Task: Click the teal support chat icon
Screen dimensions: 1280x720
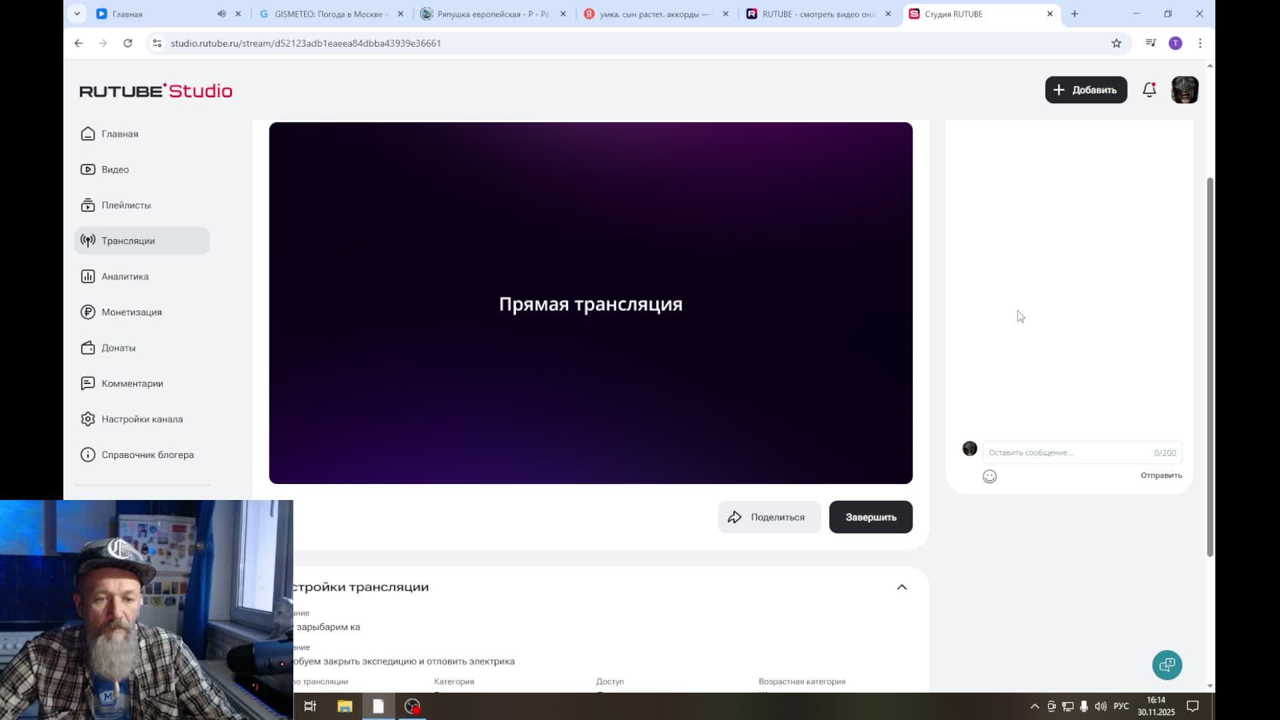Action: [x=1167, y=665]
